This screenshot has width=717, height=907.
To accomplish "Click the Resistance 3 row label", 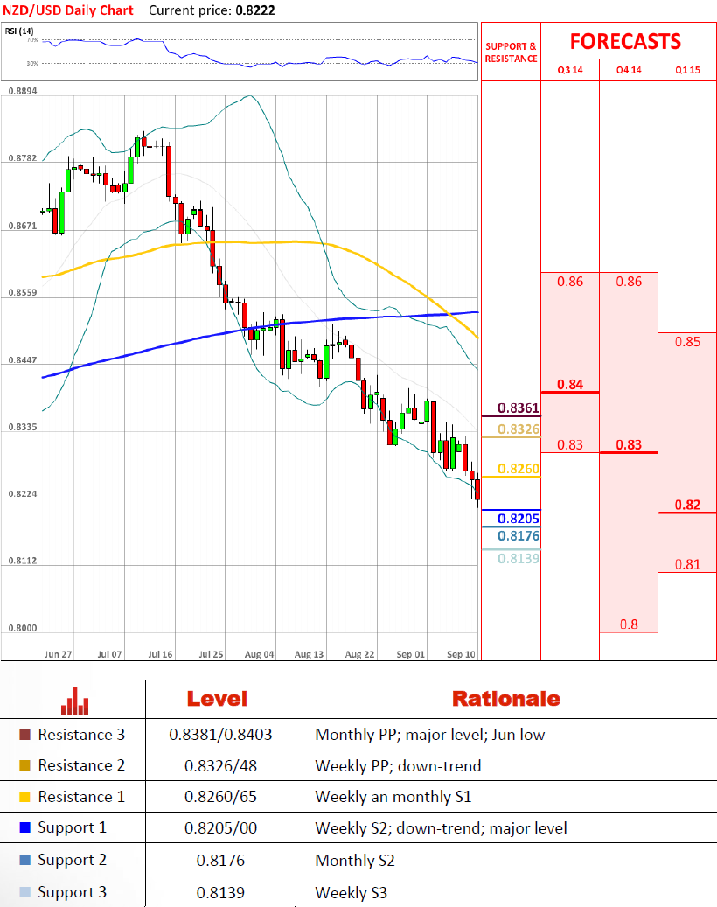I will 81,735.
